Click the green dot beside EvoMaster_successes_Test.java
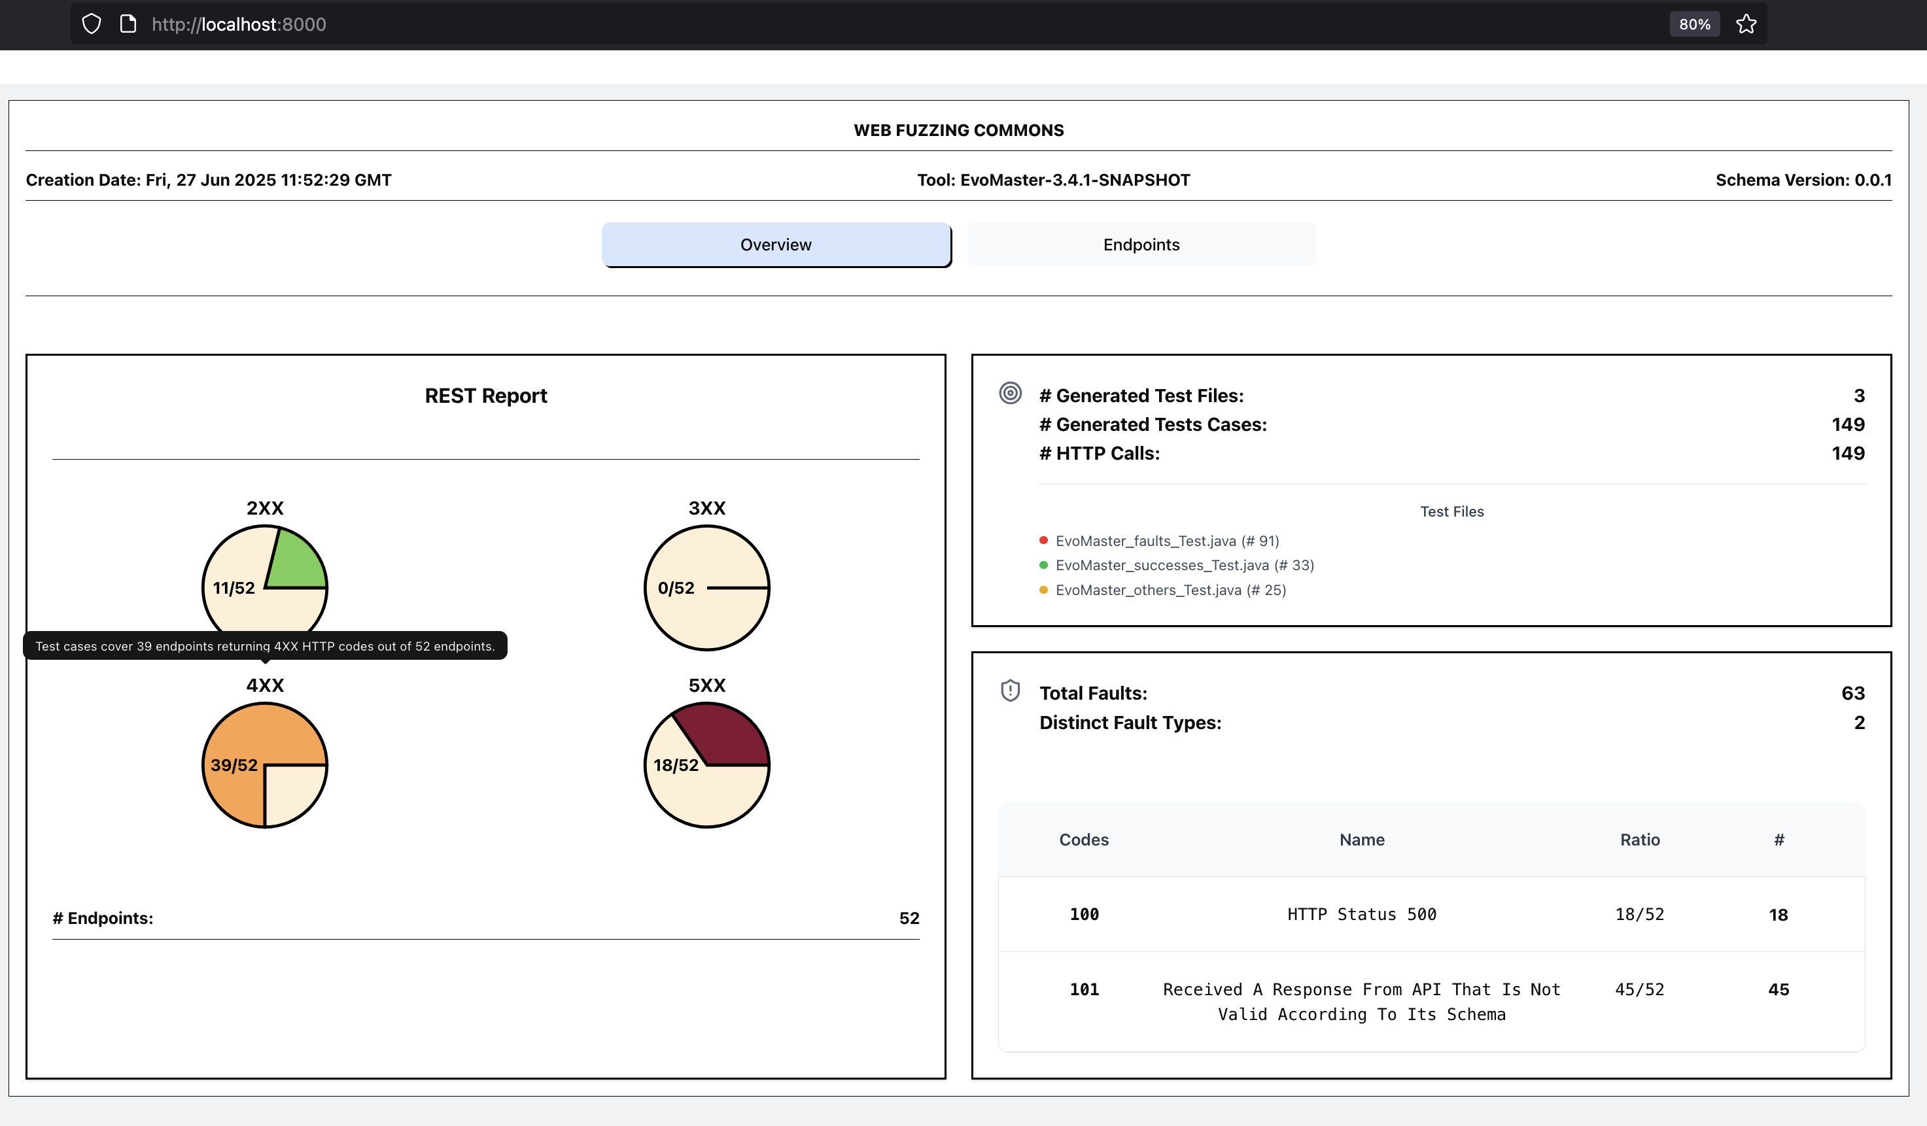 coord(1043,565)
